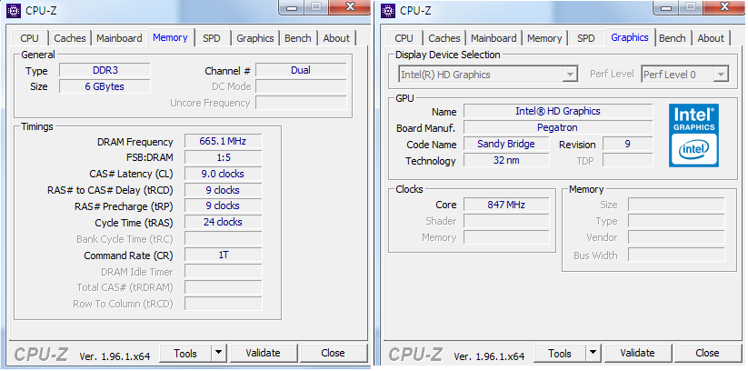The image size is (748, 371).
Task: Click CPU-Z app icon in right window title bar
Action: 388,10
